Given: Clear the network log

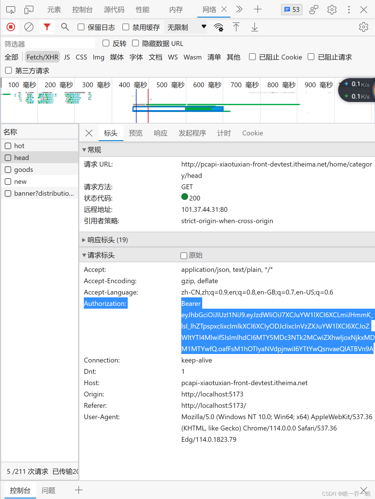Looking at the screenshot, I should [x=29, y=27].
